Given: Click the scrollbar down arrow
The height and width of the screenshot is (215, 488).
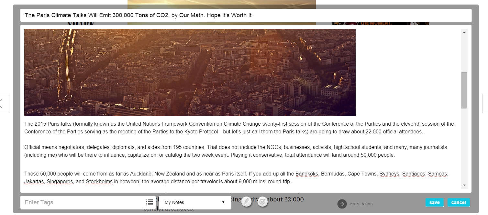Looking at the screenshot, I should [464, 185].
